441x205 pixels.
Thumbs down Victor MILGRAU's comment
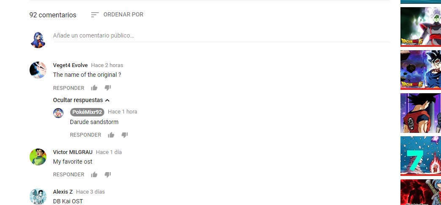point(108,174)
